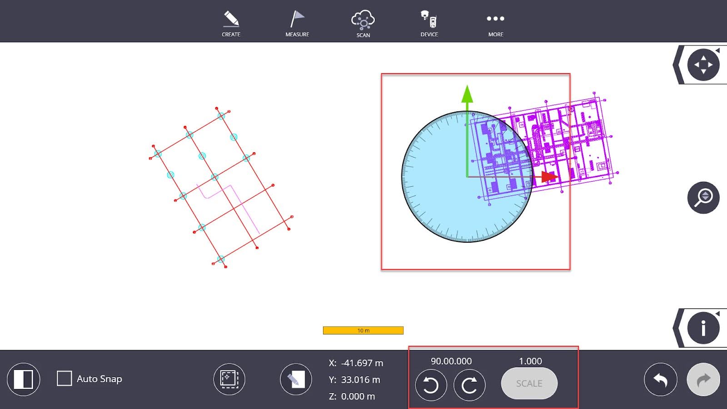Open the MORE options menu
Viewport: 727px width, 409px height.
click(x=495, y=24)
